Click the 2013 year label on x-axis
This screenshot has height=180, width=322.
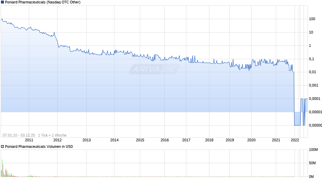86,140
